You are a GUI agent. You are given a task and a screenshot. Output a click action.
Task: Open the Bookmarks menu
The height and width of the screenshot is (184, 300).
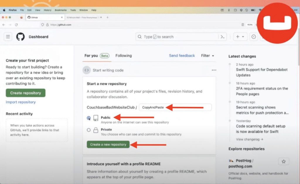[60, 10]
